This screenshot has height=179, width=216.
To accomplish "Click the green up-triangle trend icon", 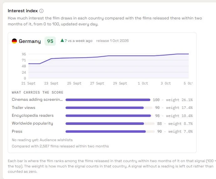I will pyautogui.click(x=62, y=40).
